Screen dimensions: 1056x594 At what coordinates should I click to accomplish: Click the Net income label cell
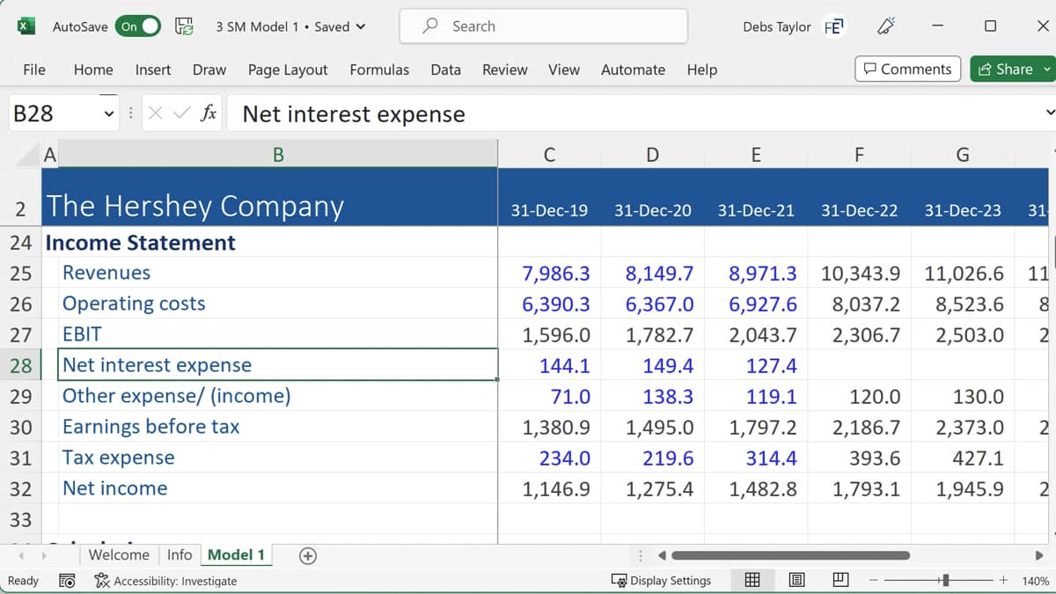click(278, 488)
